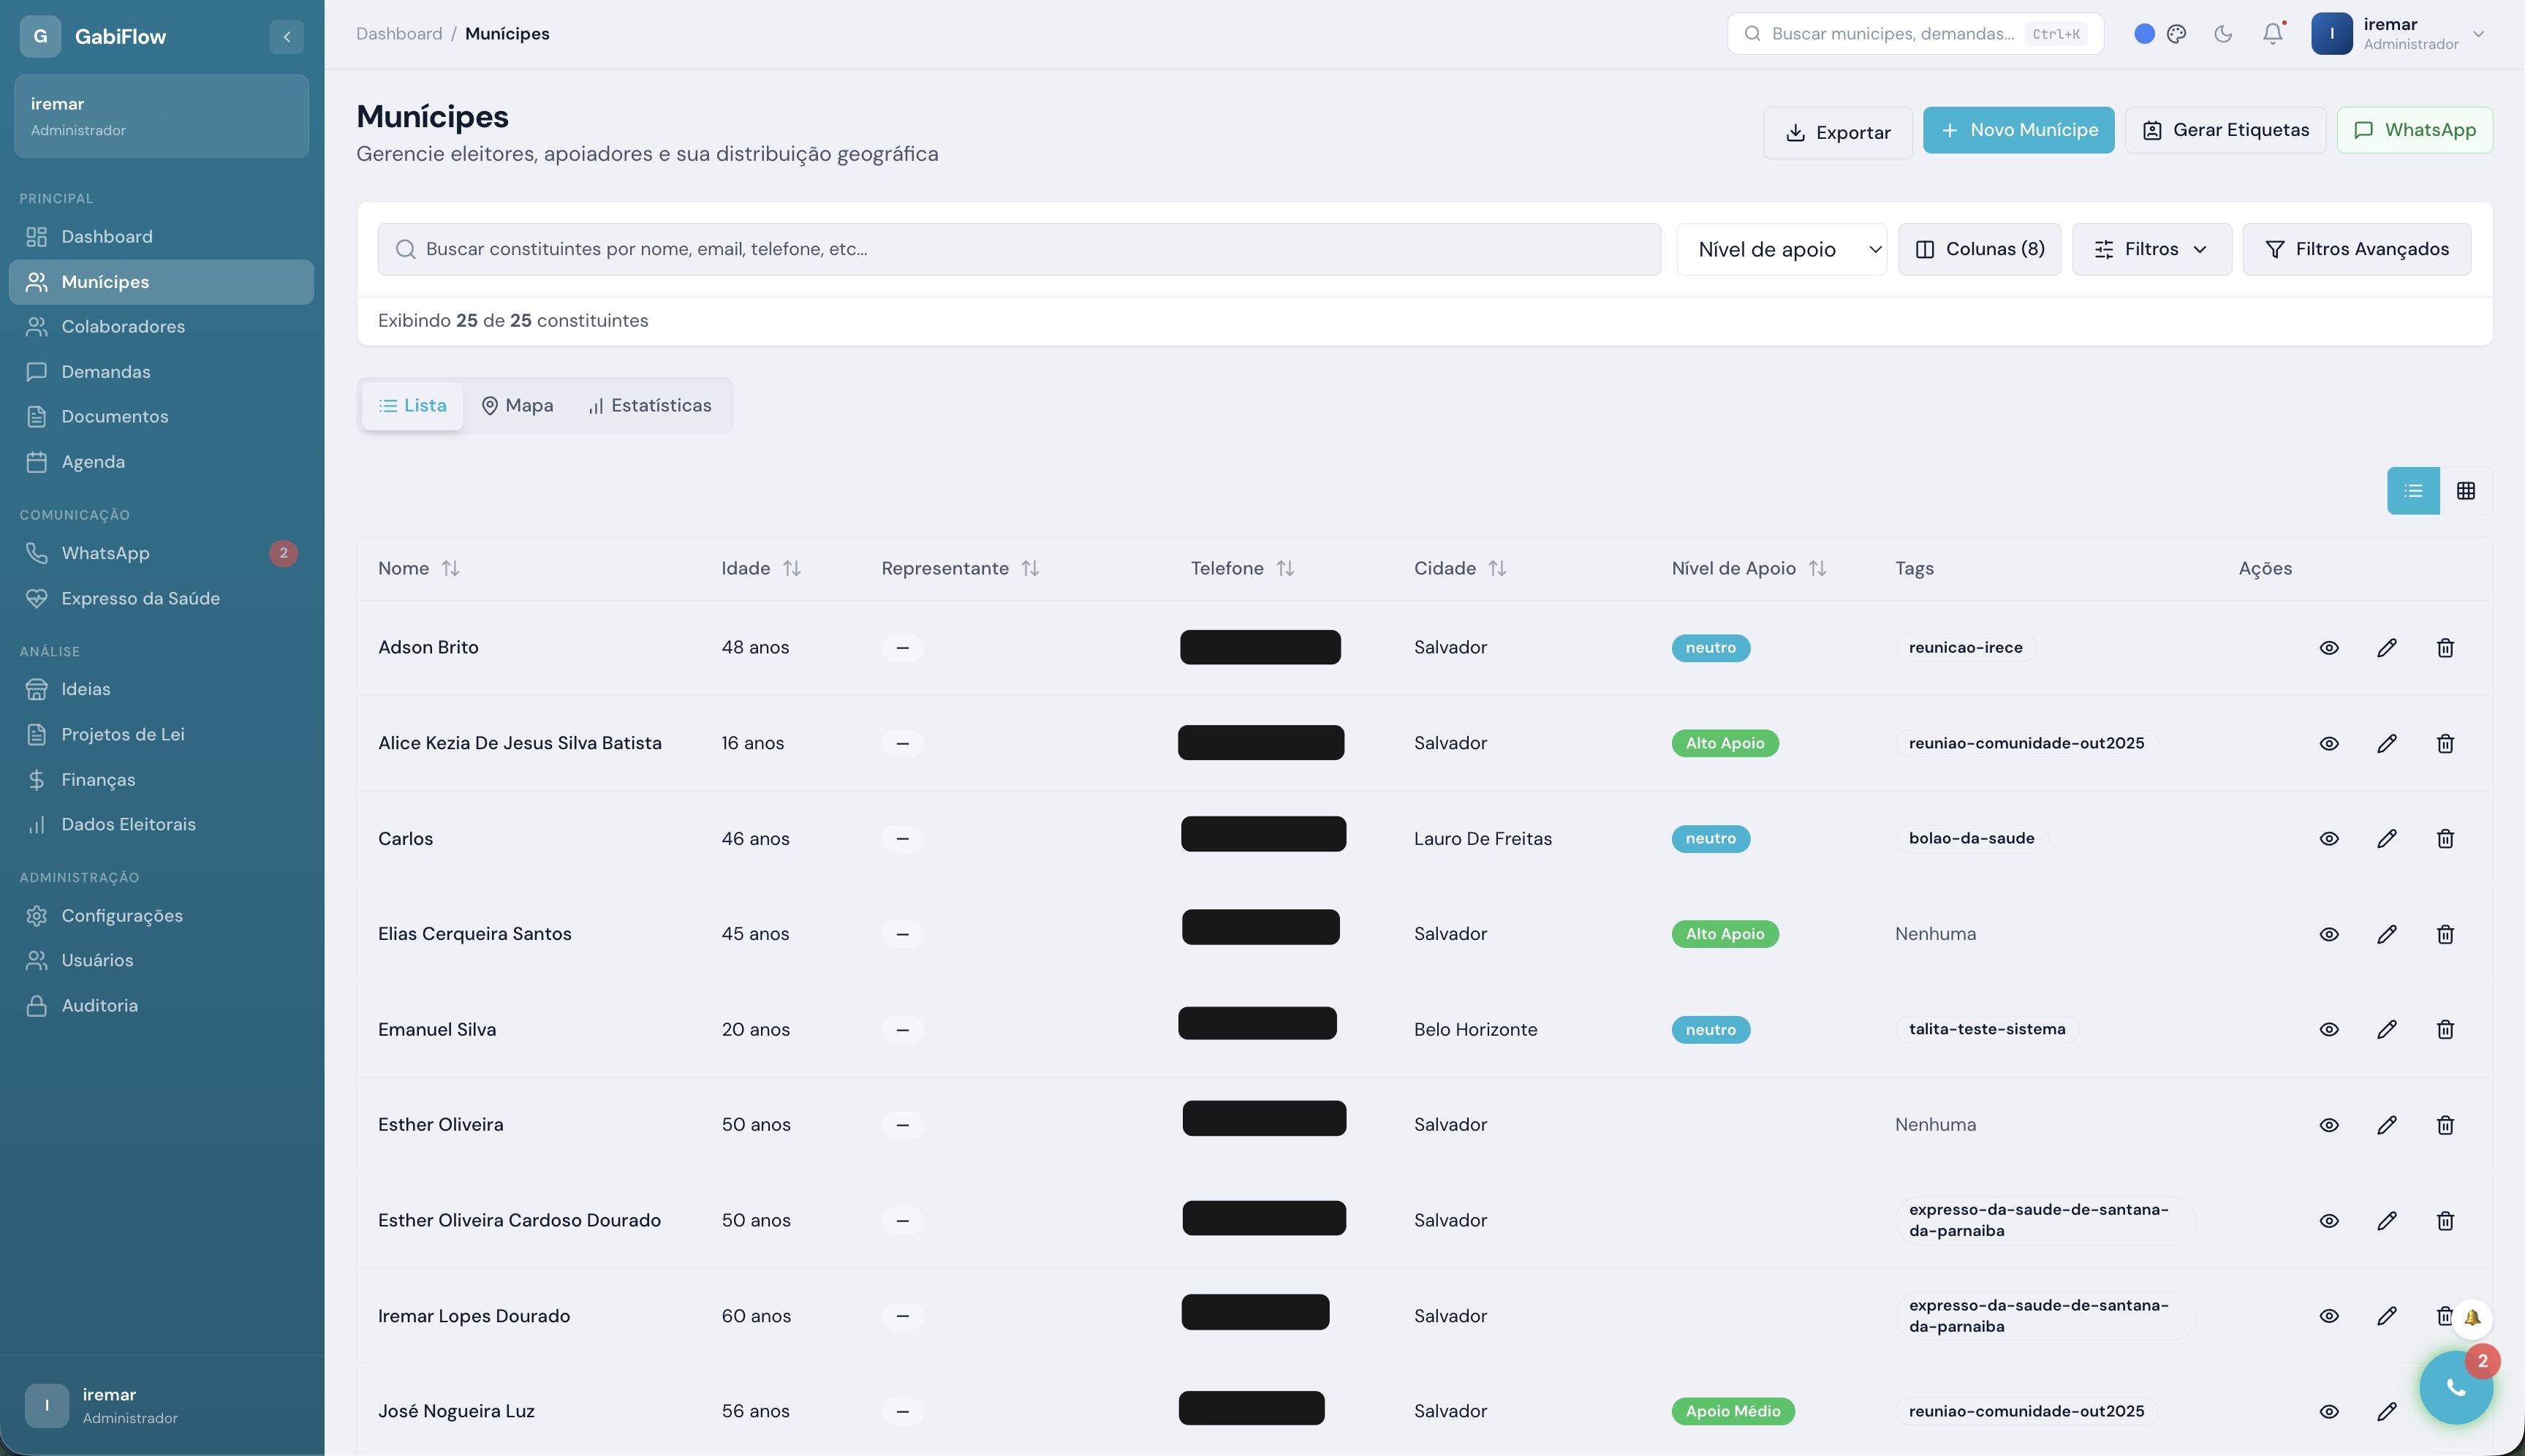Select the Lista tab
2525x1456 pixels.
412,405
